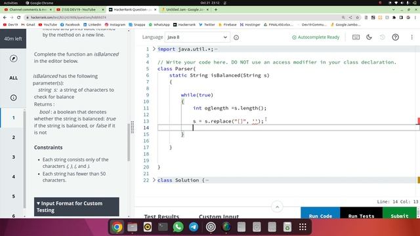Submit the solution
This screenshot has width=420, height=236.
(x=400, y=212)
